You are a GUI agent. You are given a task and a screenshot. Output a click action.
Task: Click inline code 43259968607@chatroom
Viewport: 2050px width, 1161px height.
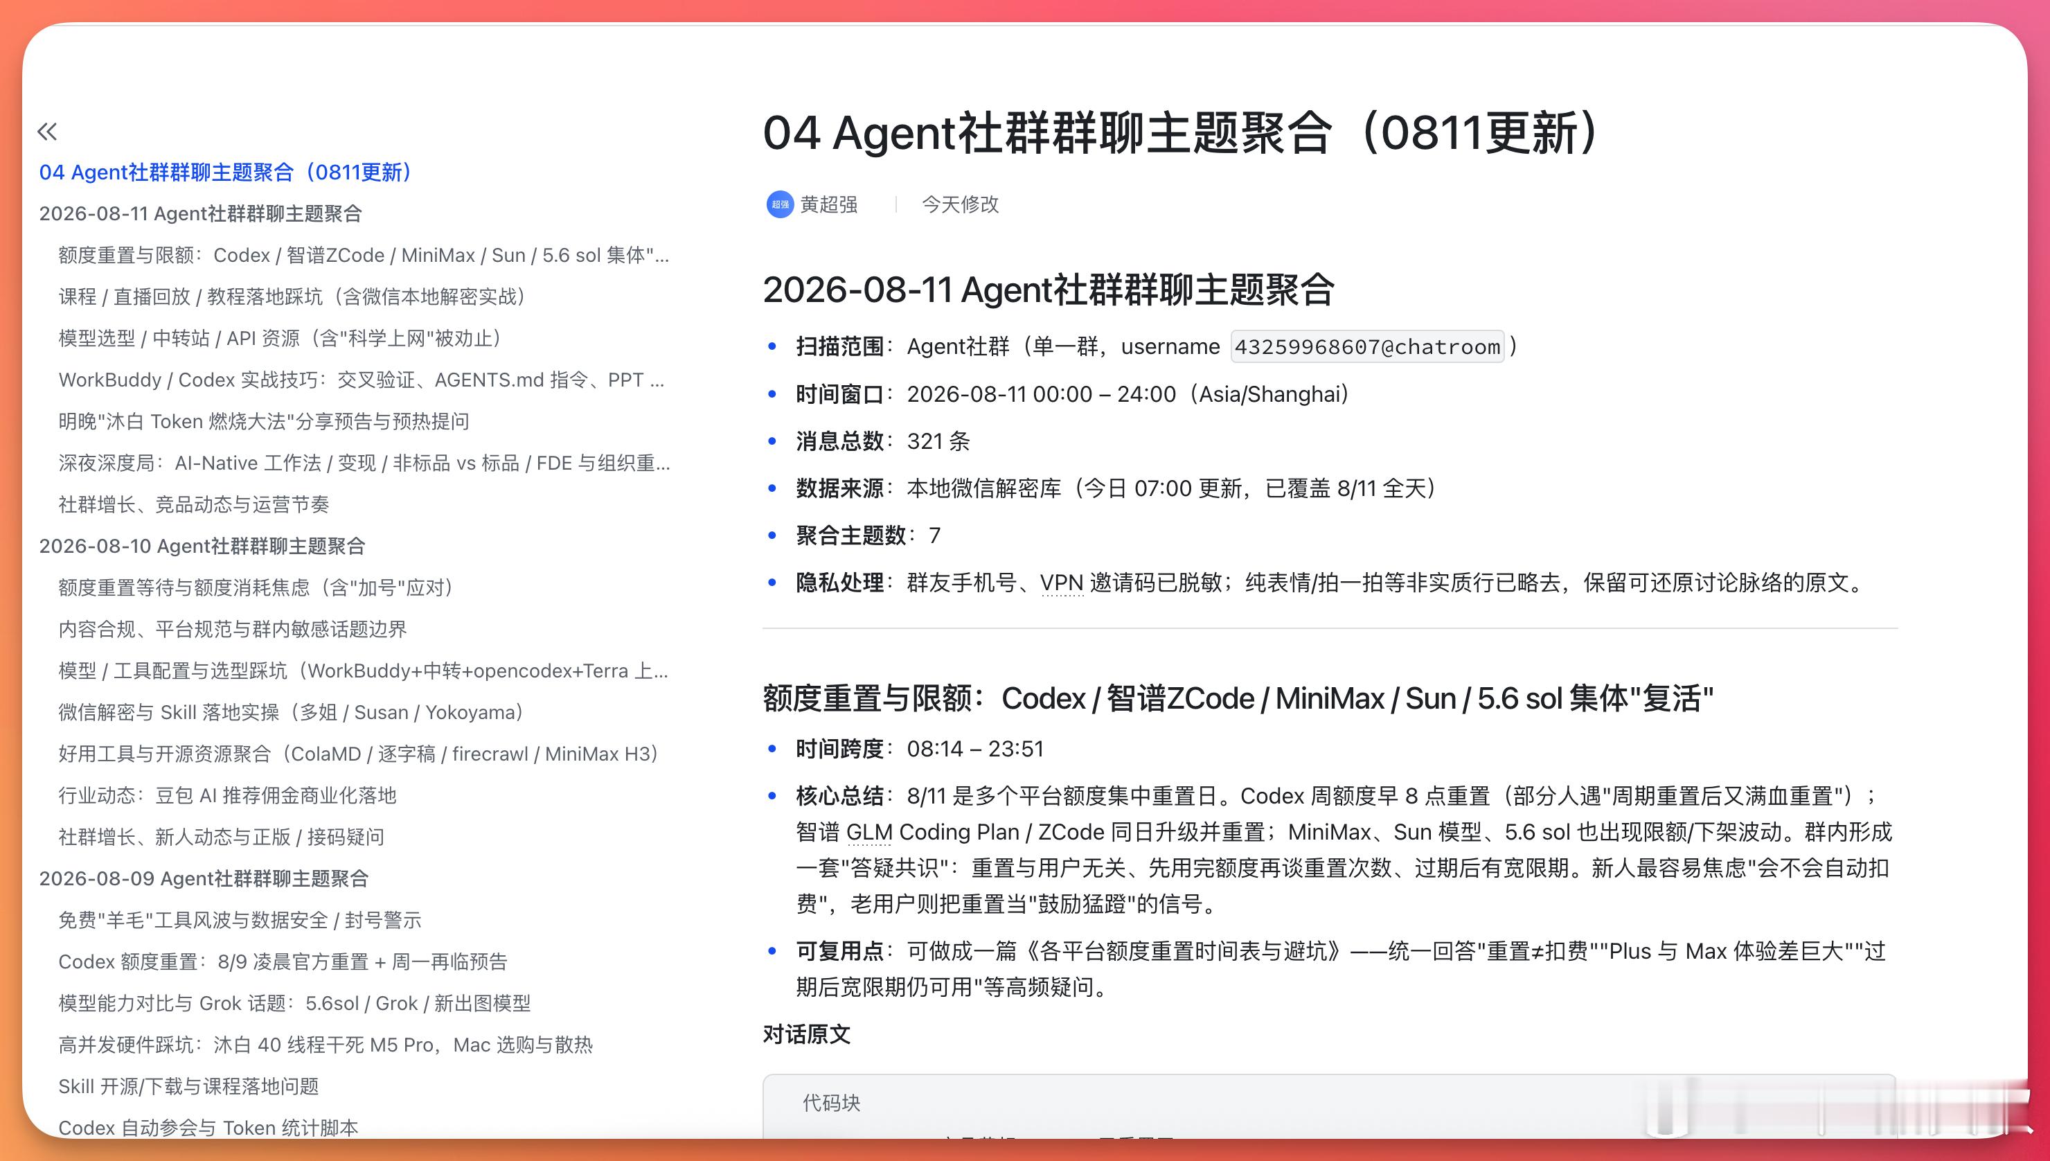coord(1368,347)
